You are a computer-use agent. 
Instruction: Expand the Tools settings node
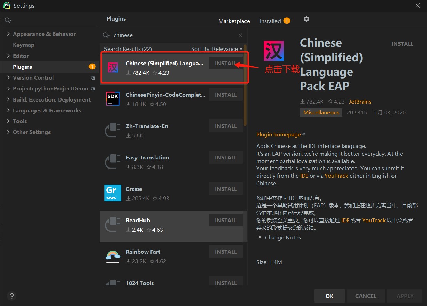(8, 121)
